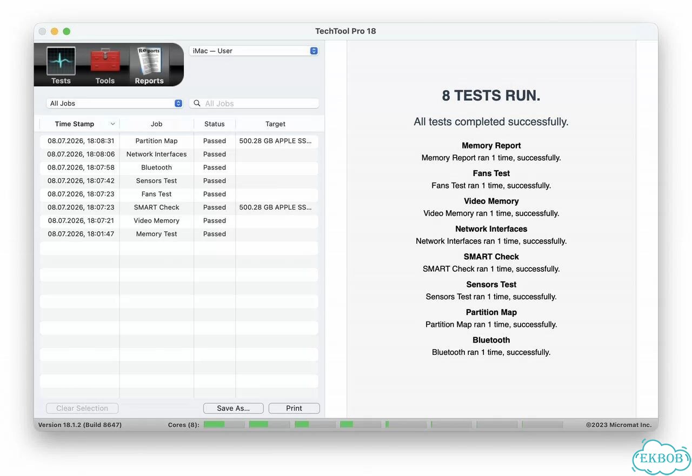Click timestamp 08.07.2026, 18:07:21
692x476 pixels.
pos(81,220)
